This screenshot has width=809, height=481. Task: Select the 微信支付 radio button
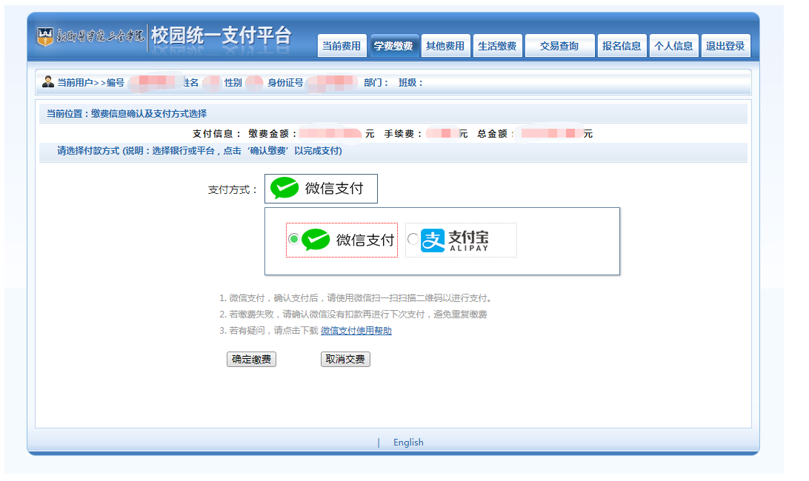click(293, 239)
